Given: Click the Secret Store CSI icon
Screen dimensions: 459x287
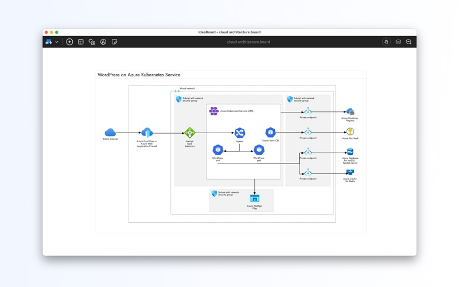Looking at the screenshot, I should 270,133.
